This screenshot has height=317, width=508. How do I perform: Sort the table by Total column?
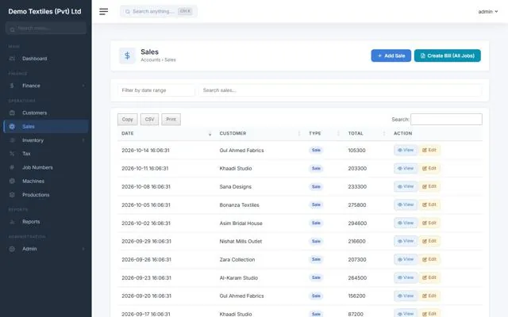[367, 133]
